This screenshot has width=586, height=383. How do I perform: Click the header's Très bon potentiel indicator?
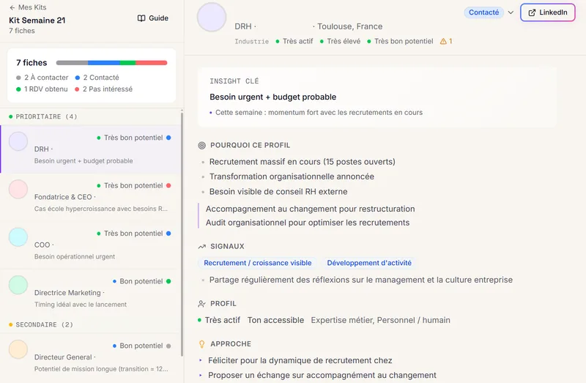coord(400,41)
